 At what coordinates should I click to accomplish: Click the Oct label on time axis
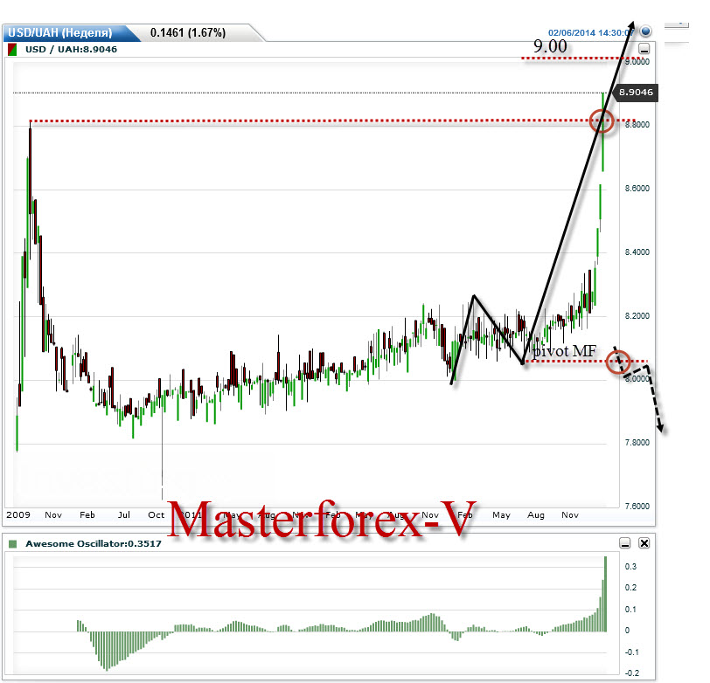click(157, 514)
